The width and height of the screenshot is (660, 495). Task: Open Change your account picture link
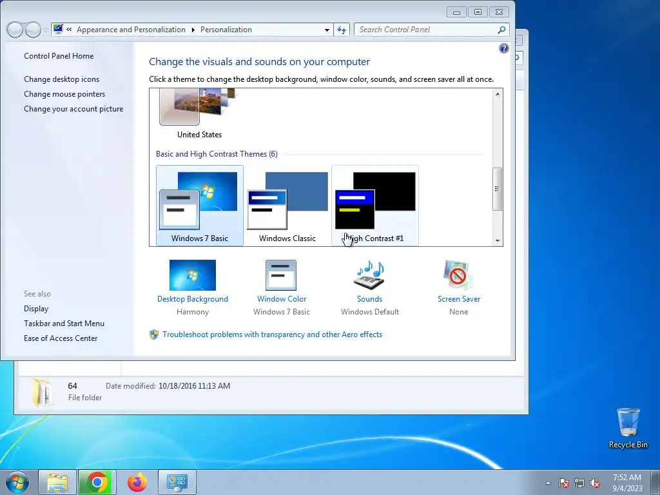pyautogui.click(x=73, y=108)
